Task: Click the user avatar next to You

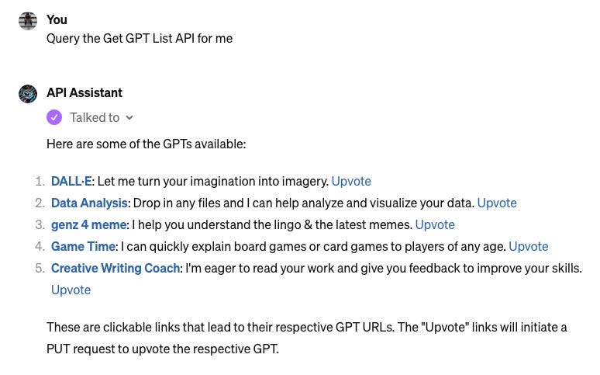Action: 28,21
